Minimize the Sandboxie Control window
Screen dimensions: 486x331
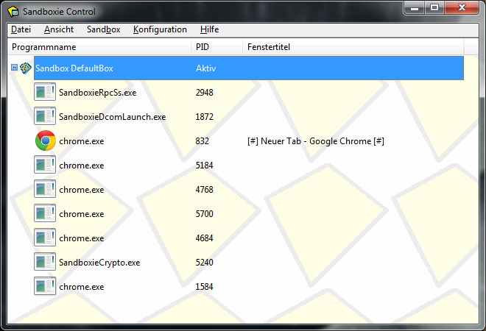tap(415, 7)
